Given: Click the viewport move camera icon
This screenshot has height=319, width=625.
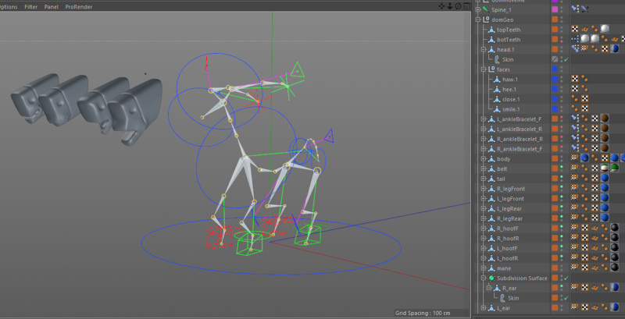Looking at the screenshot, I should [441, 6].
